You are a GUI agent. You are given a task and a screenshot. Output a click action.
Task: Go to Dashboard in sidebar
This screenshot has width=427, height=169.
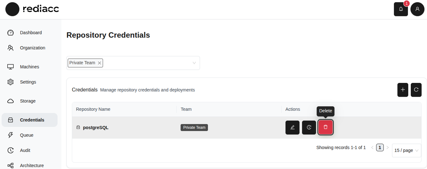pos(31,33)
